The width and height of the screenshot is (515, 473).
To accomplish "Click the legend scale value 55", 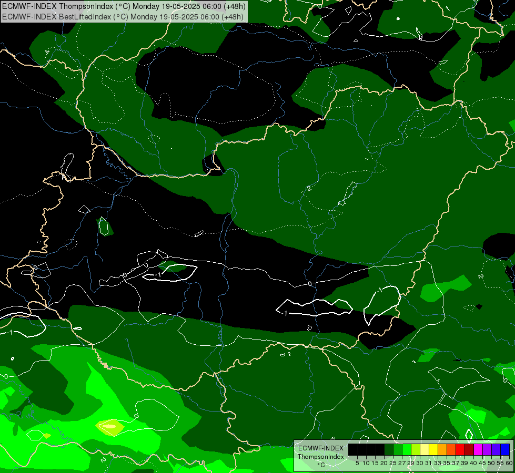I will [500, 463].
